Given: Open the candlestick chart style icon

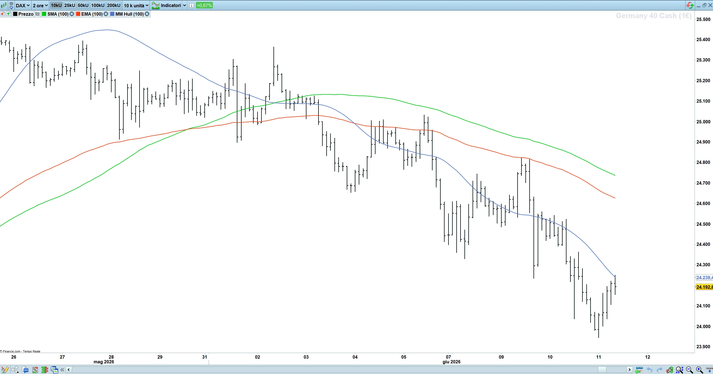Looking at the screenshot, I should [x=4, y=5].
